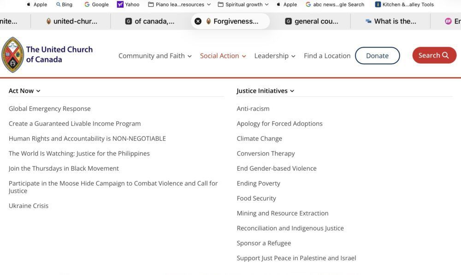Image resolution: width=461 pixels, height=275 pixels.
Task: Open the Ending Poverty link
Action: pos(259,184)
